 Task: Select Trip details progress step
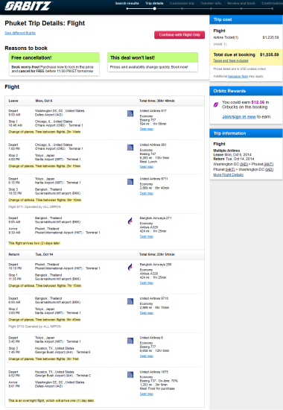(x=154, y=4)
